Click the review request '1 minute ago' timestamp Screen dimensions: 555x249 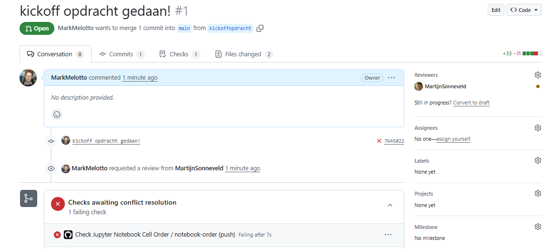tap(243, 168)
